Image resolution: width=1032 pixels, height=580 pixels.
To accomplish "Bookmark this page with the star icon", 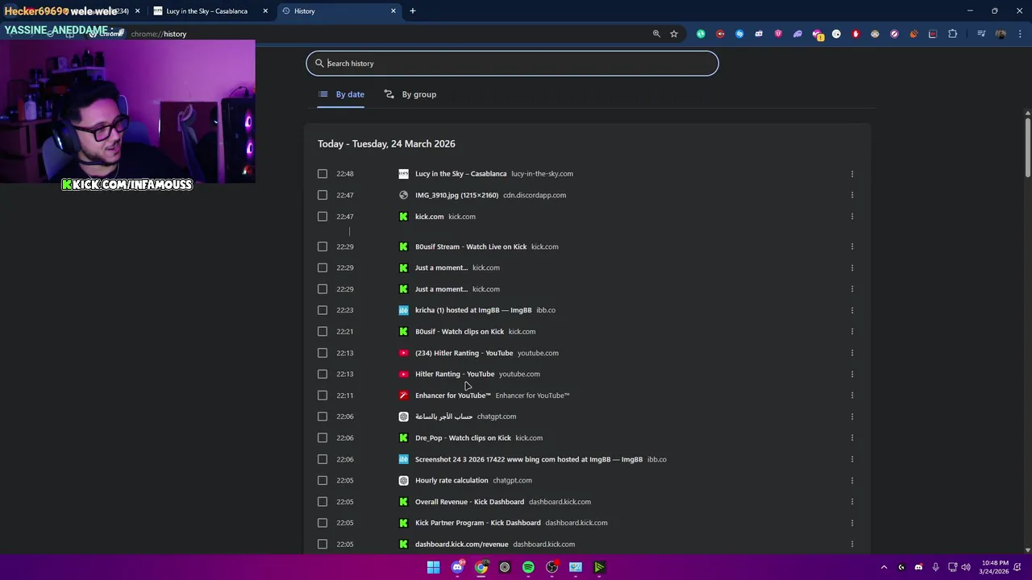I will (674, 34).
